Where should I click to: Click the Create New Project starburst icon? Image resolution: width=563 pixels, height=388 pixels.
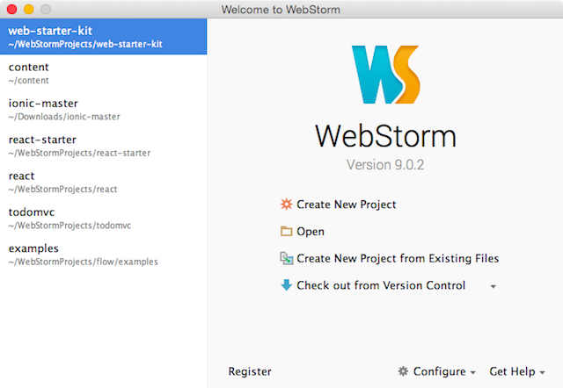pos(286,205)
